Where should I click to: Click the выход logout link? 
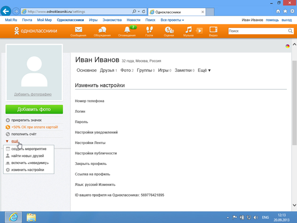pos(286,20)
